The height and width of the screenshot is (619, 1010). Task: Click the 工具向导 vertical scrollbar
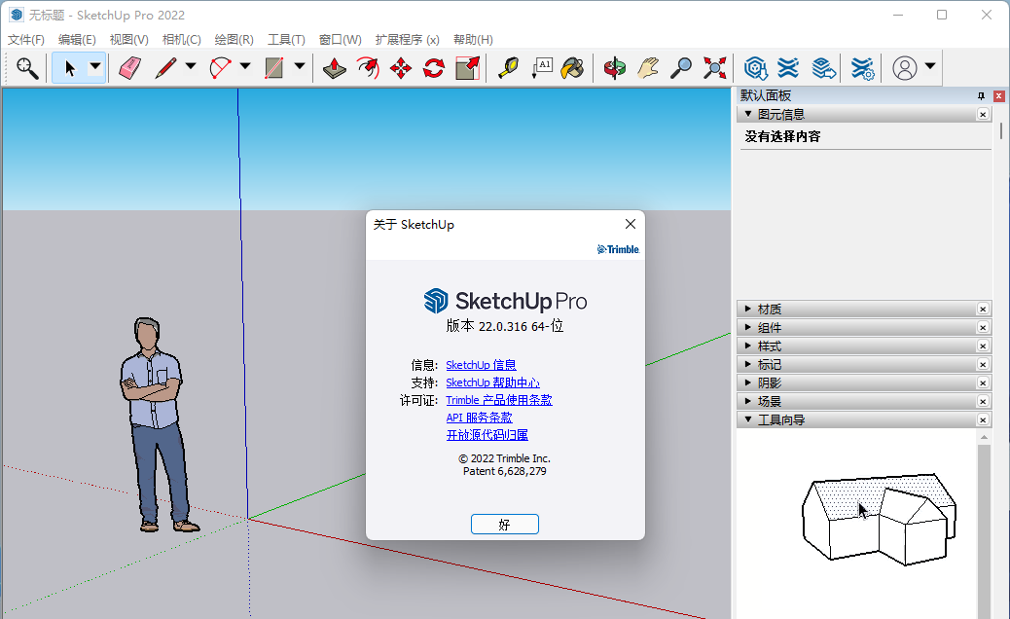click(x=984, y=525)
